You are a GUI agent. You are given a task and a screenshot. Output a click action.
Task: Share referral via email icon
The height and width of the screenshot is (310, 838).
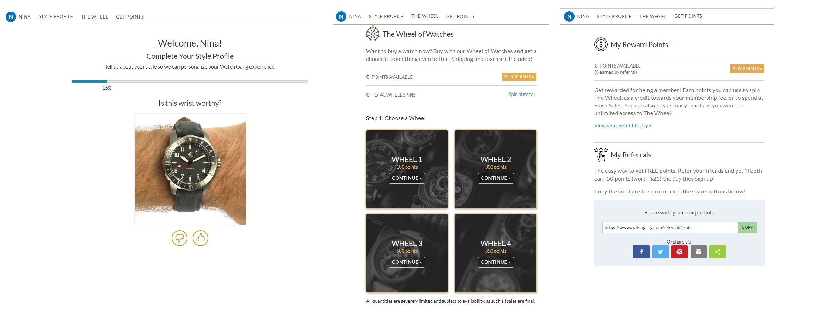[699, 252]
